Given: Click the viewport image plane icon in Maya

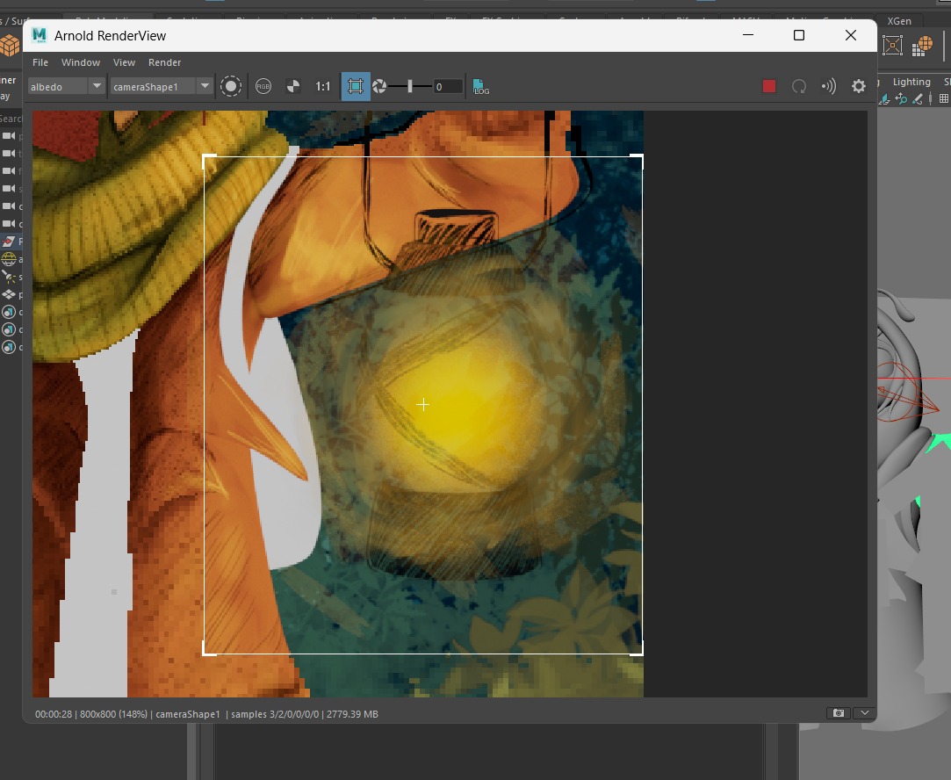Looking at the screenshot, I should pyautogui.click(x=884, y=99).
